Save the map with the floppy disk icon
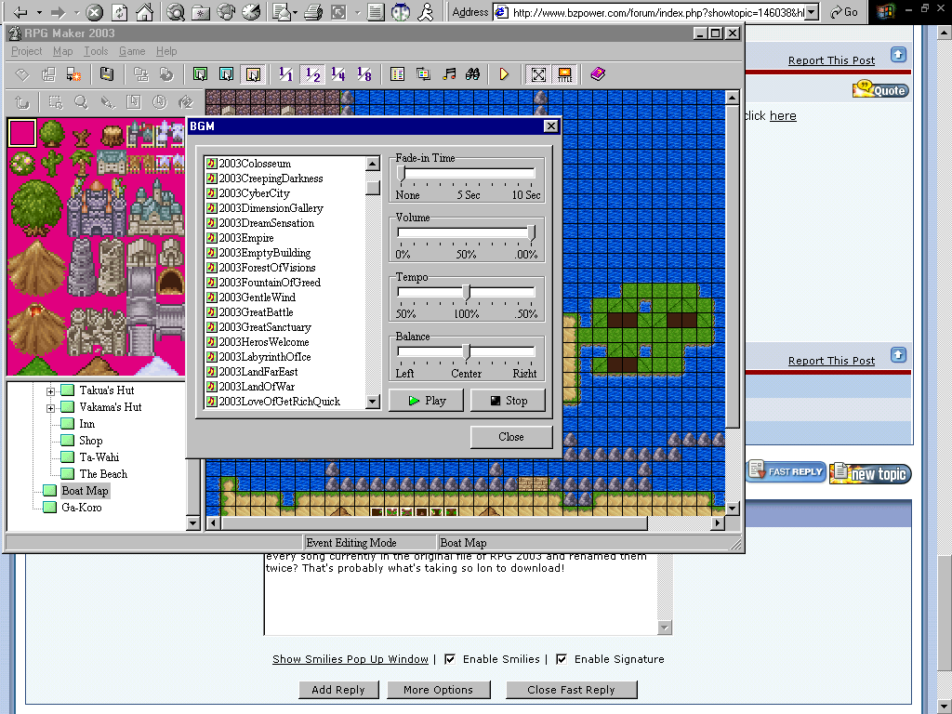The height and width of the screenshot is (714, 952). coord(107,74)
